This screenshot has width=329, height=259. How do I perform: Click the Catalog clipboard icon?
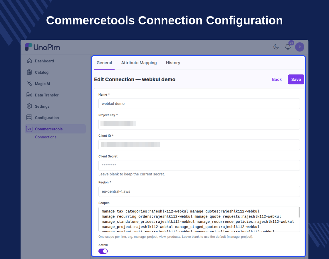pos(29,72)
